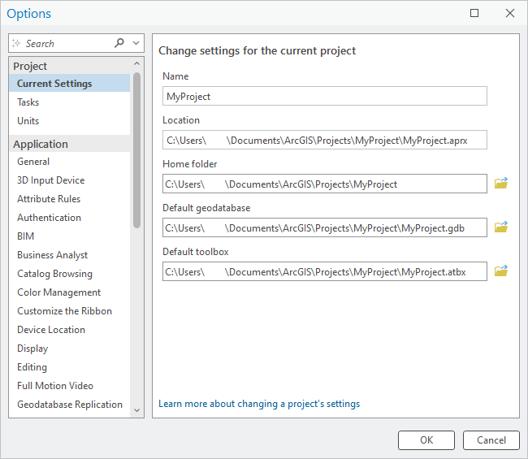
Task: Click the options list vertical scrollbar
Action: [x=136, y=146]
